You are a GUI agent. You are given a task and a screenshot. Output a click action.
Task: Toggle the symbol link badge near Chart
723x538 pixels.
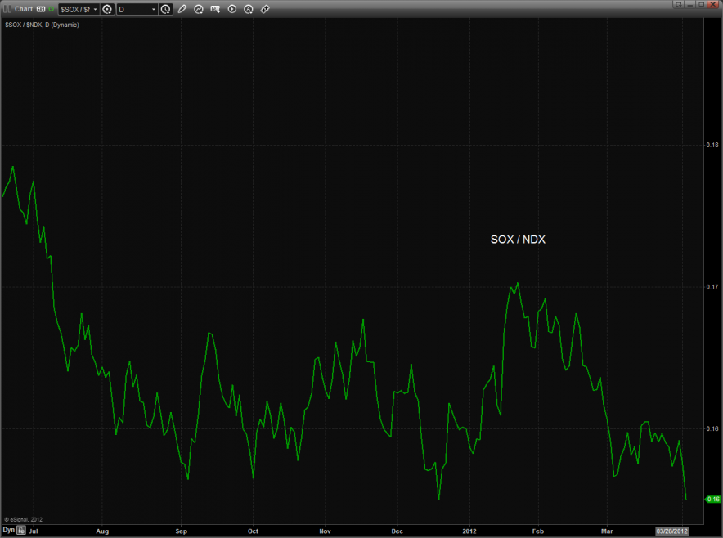point(40,9)
